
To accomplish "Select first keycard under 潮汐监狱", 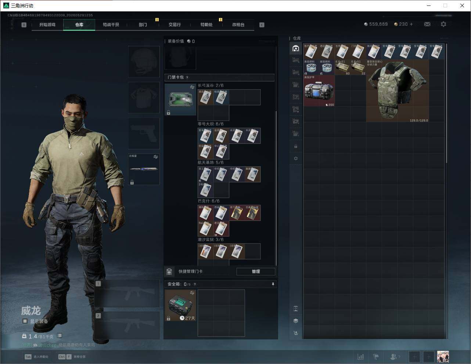I will pos(206,251).
